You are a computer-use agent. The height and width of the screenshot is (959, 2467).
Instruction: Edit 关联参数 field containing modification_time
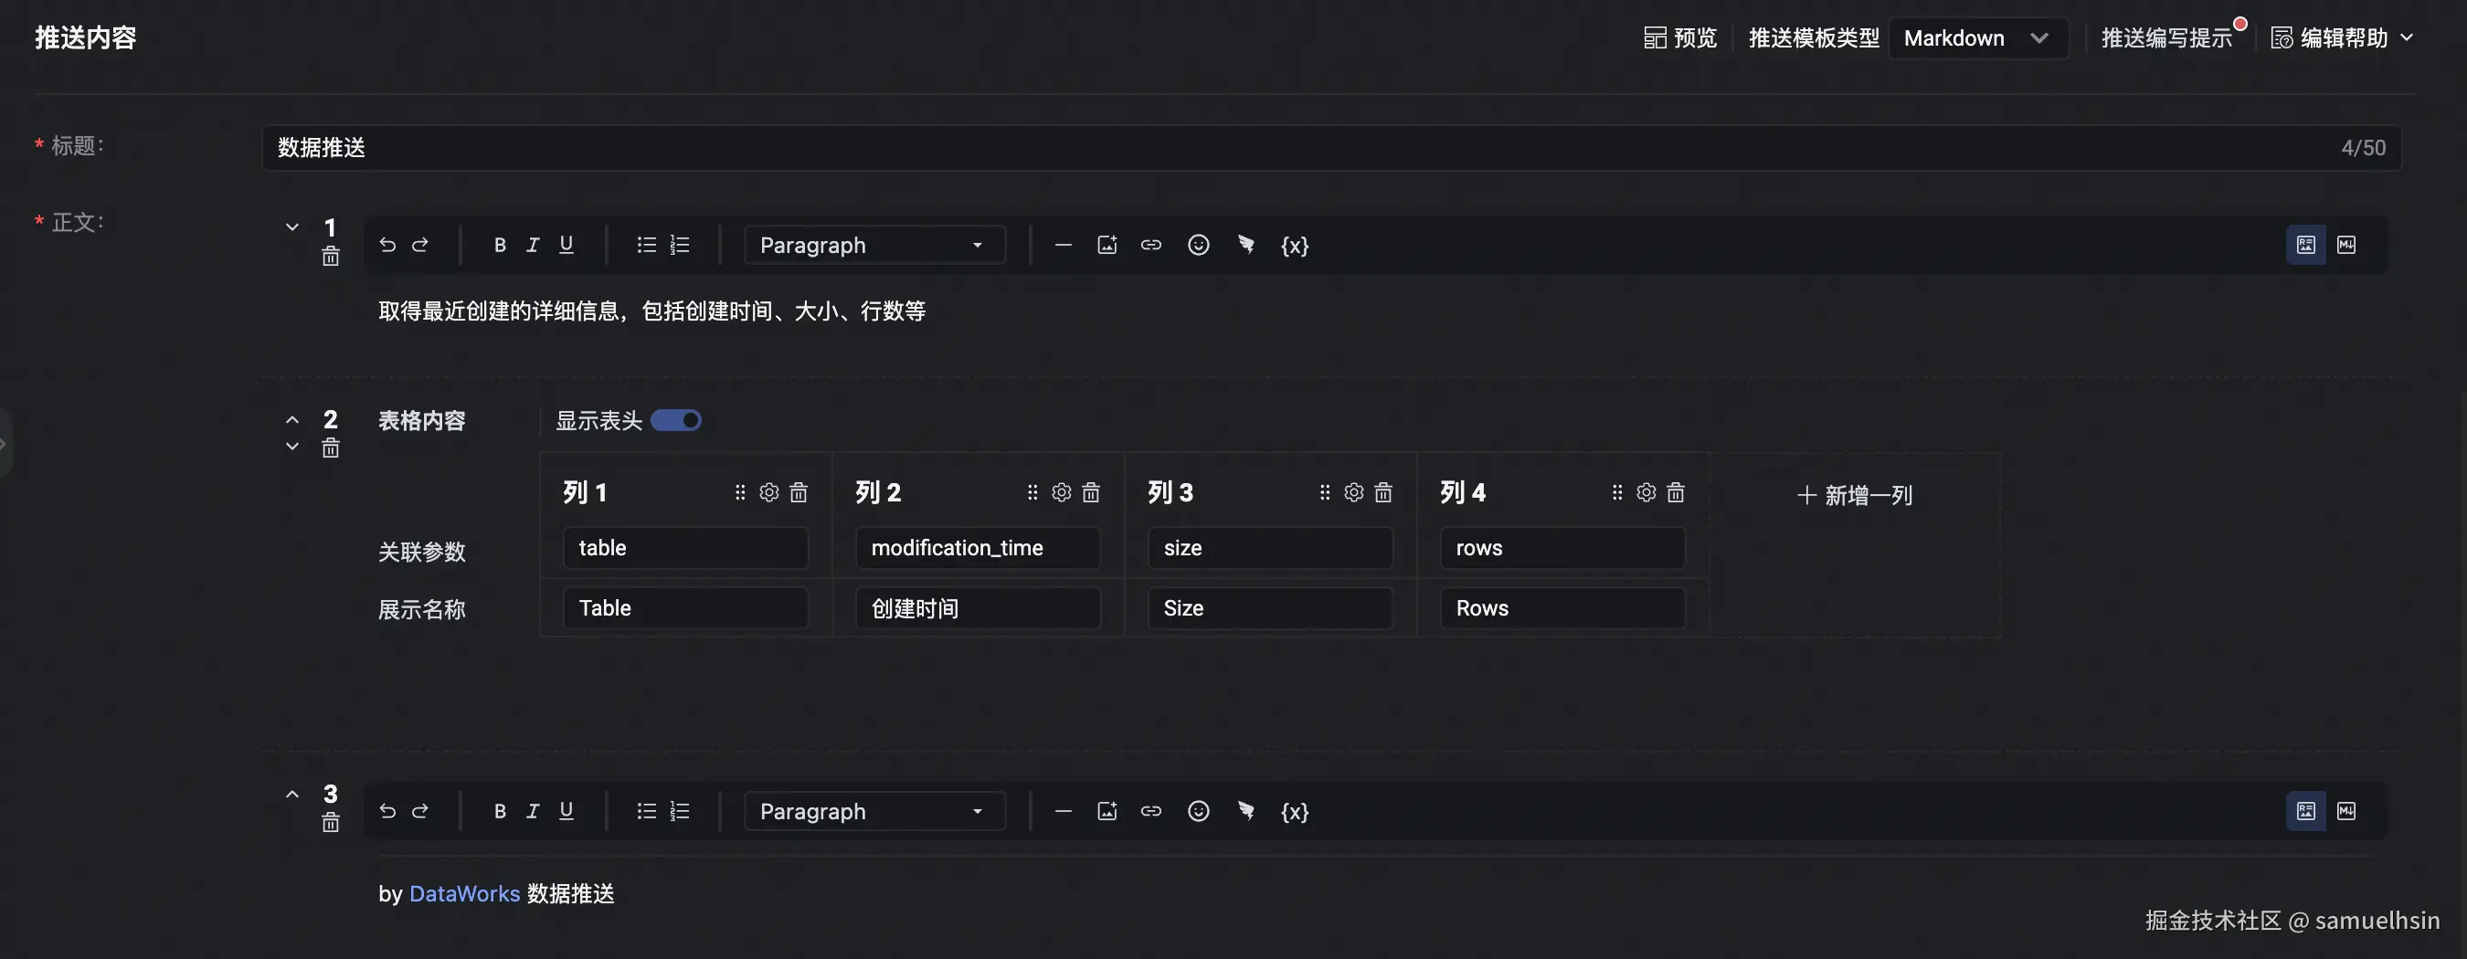[978, 547]
